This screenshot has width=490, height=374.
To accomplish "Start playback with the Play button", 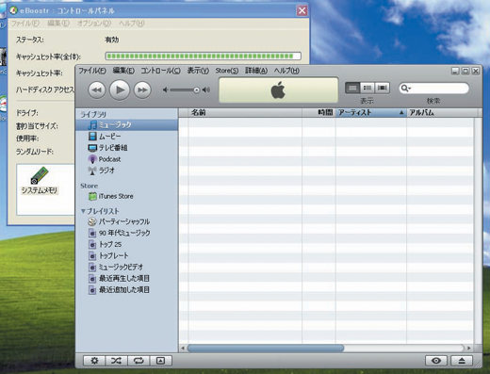I will click(x=120, y=90).
